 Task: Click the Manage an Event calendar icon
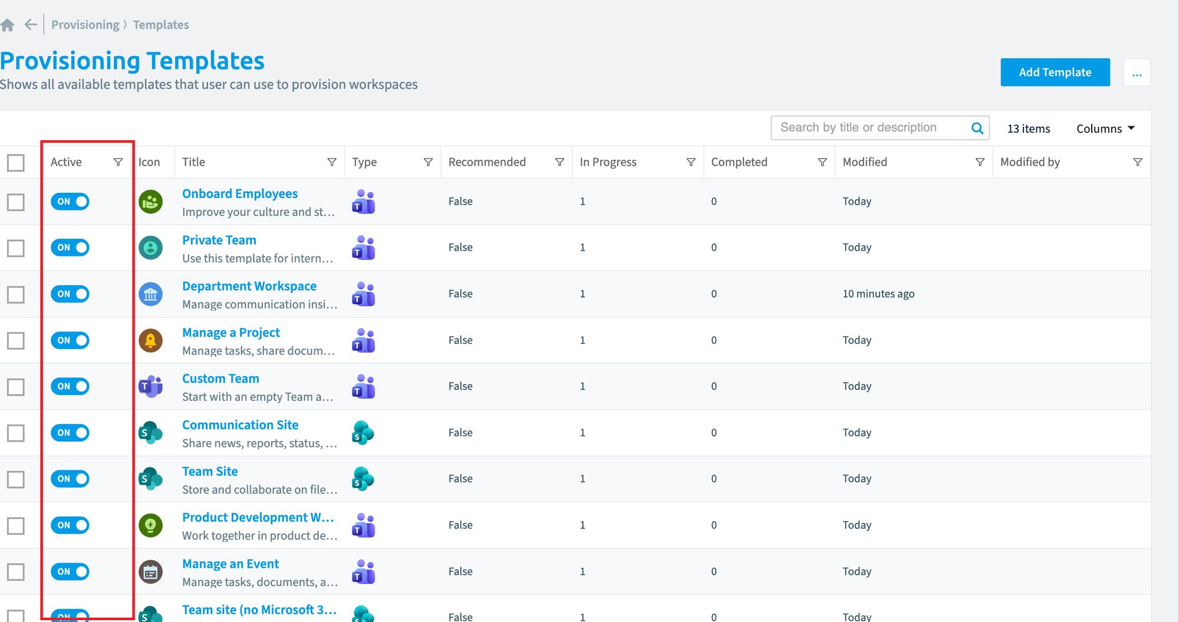click(x=151, y=572)
